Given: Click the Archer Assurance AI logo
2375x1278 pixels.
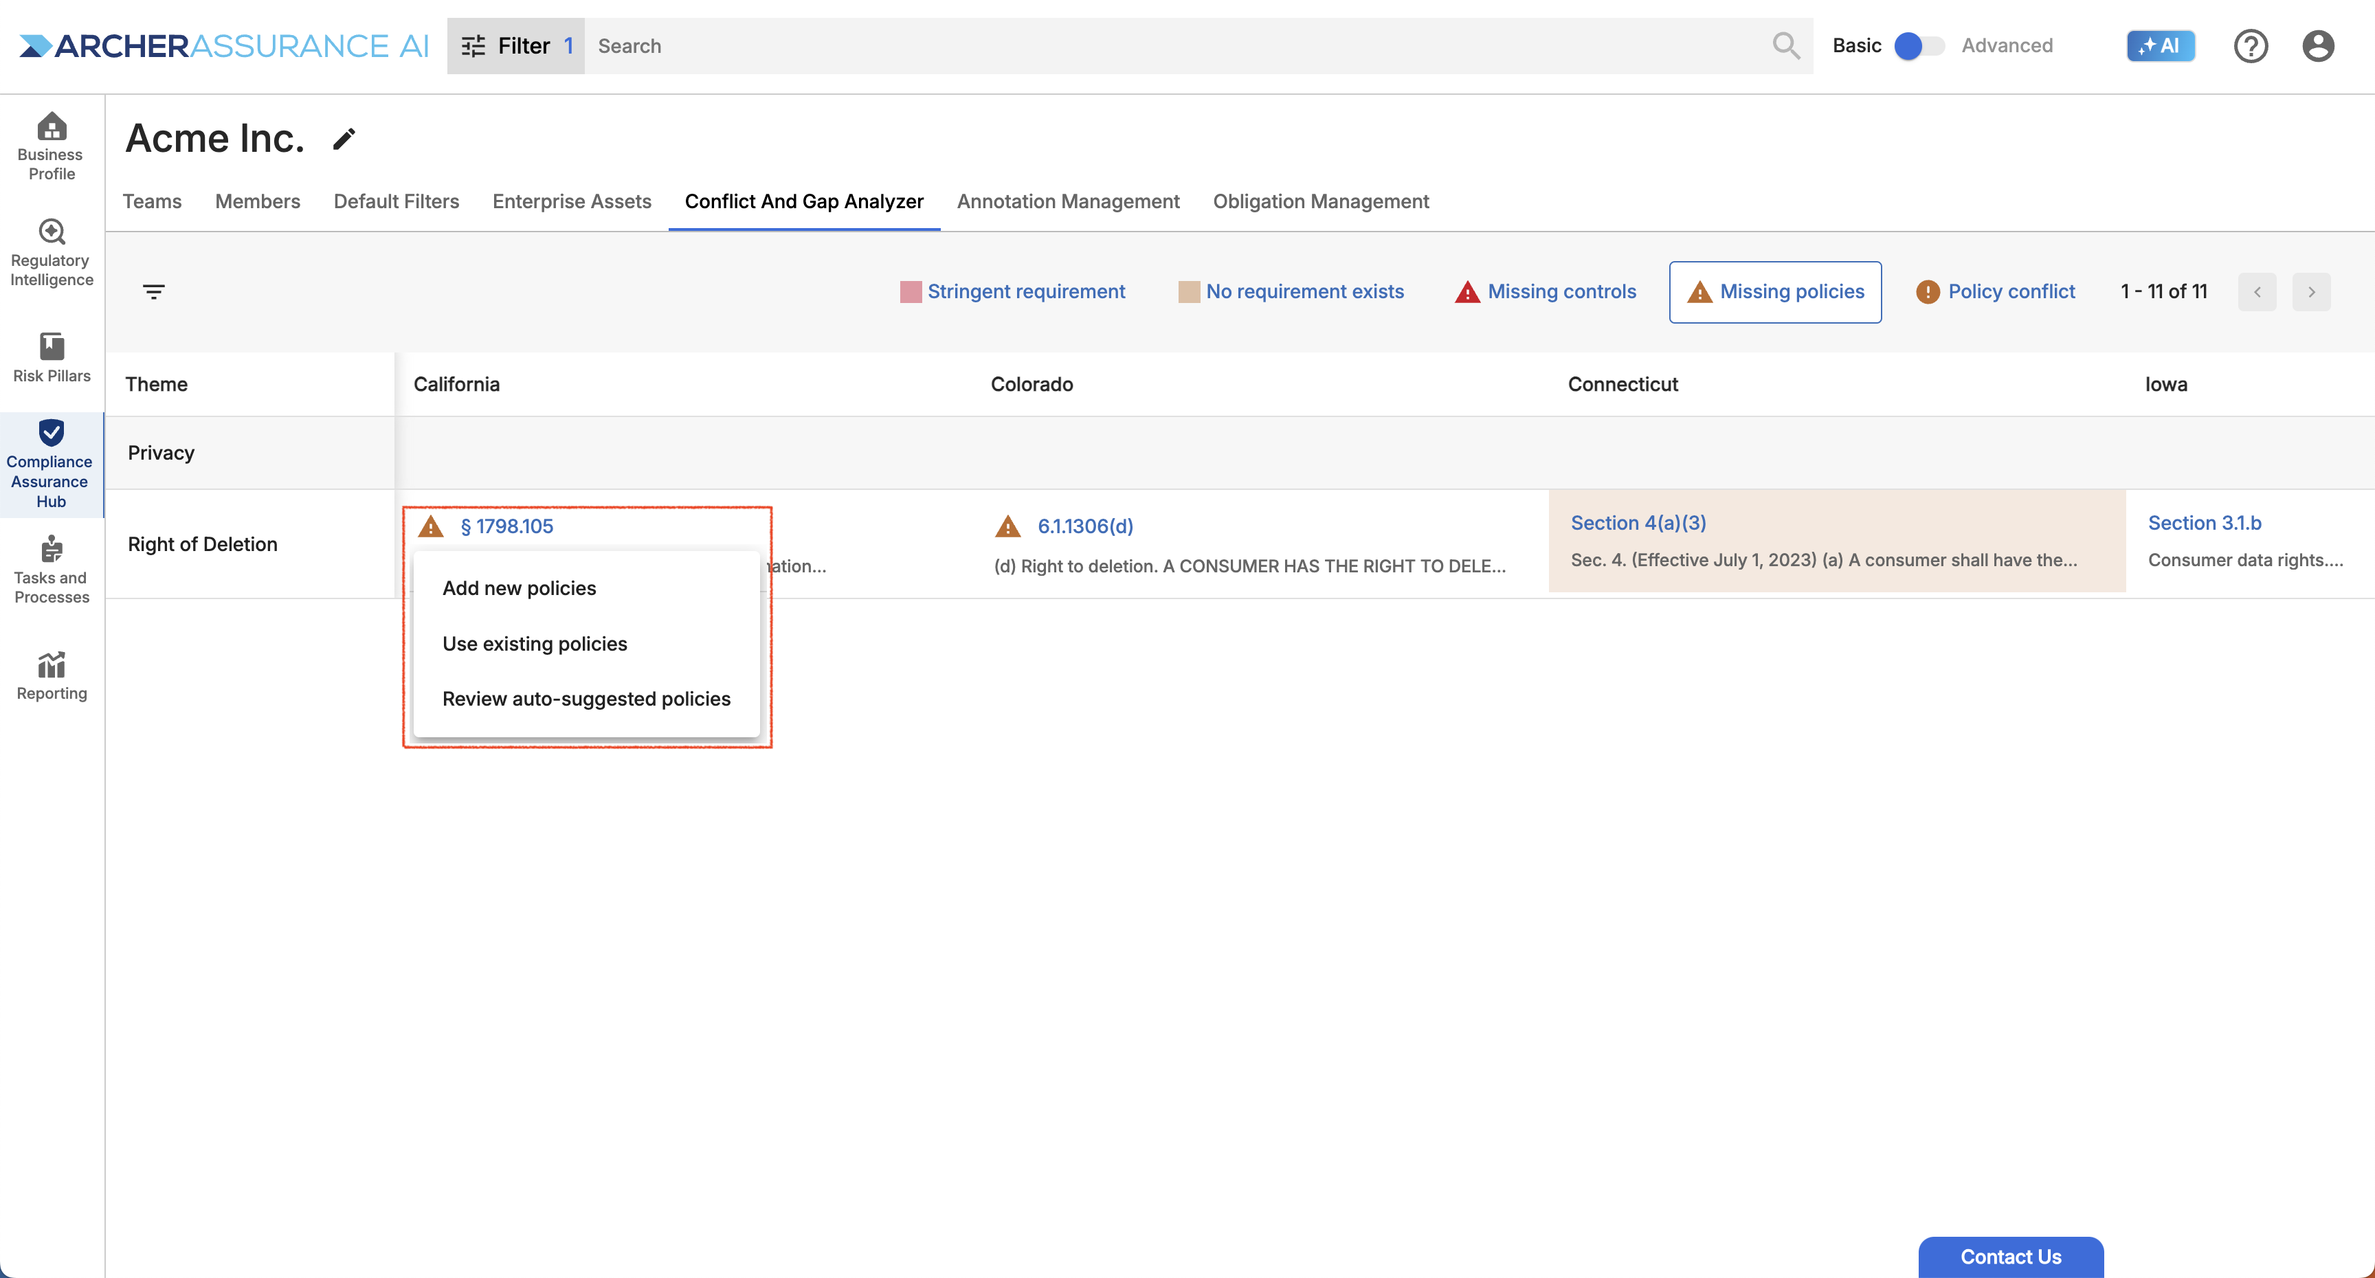Looking at the screenshot, I should [x=224, y=45].
